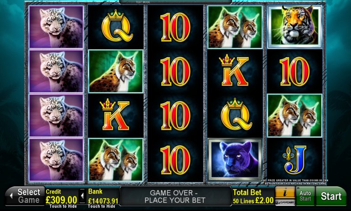Image resolution: width=351 pixels, height=211 pixels.
Task: Open the Total Bet 50 Lines selector
Action: 253,196
